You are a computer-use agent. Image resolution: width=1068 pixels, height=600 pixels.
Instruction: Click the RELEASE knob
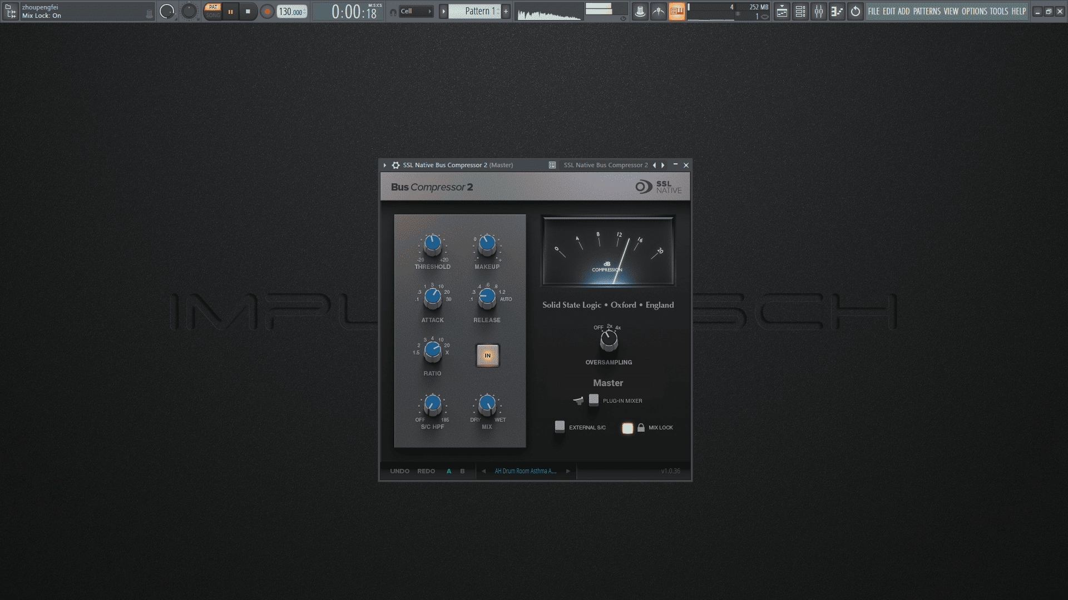(487, 298)
